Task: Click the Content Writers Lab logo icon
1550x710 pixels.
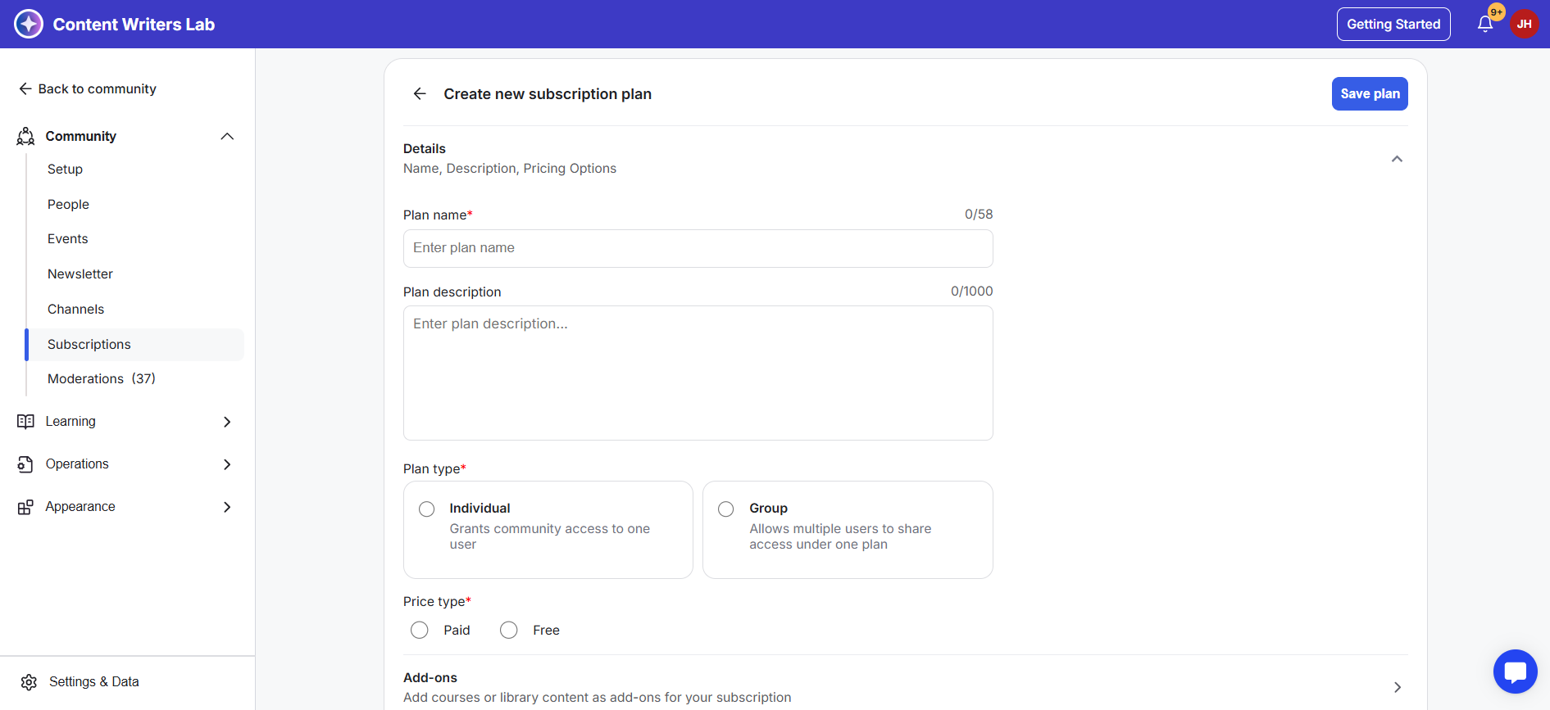Action: 29,24
